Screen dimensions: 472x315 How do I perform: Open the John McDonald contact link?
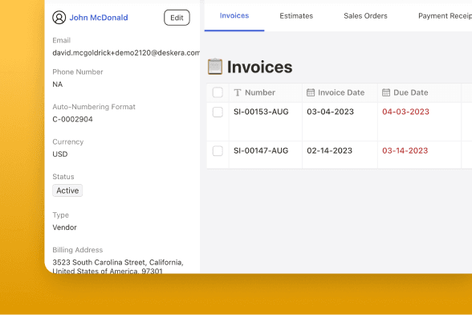click(x=99, y=18)
